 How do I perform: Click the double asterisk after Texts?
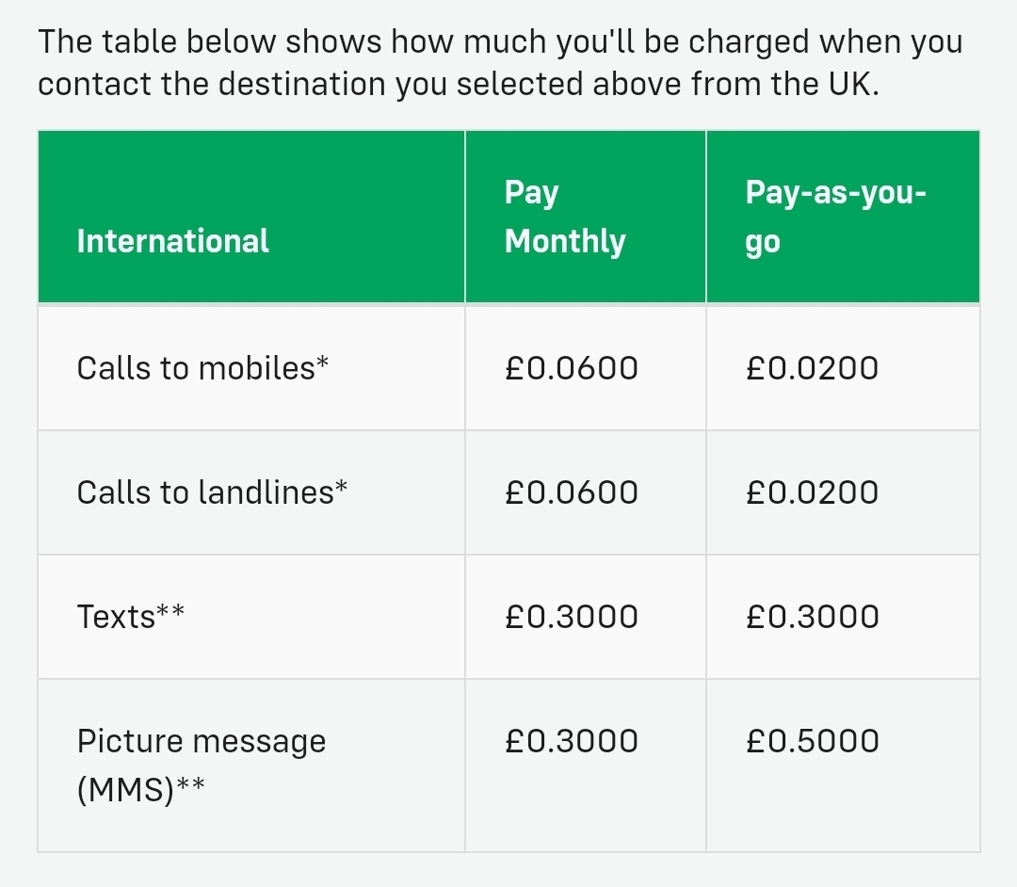pos(170,611)
